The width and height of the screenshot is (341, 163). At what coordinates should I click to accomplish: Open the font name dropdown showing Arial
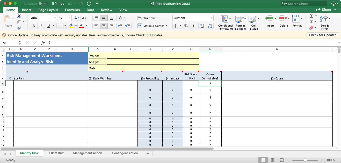(55, 18)
